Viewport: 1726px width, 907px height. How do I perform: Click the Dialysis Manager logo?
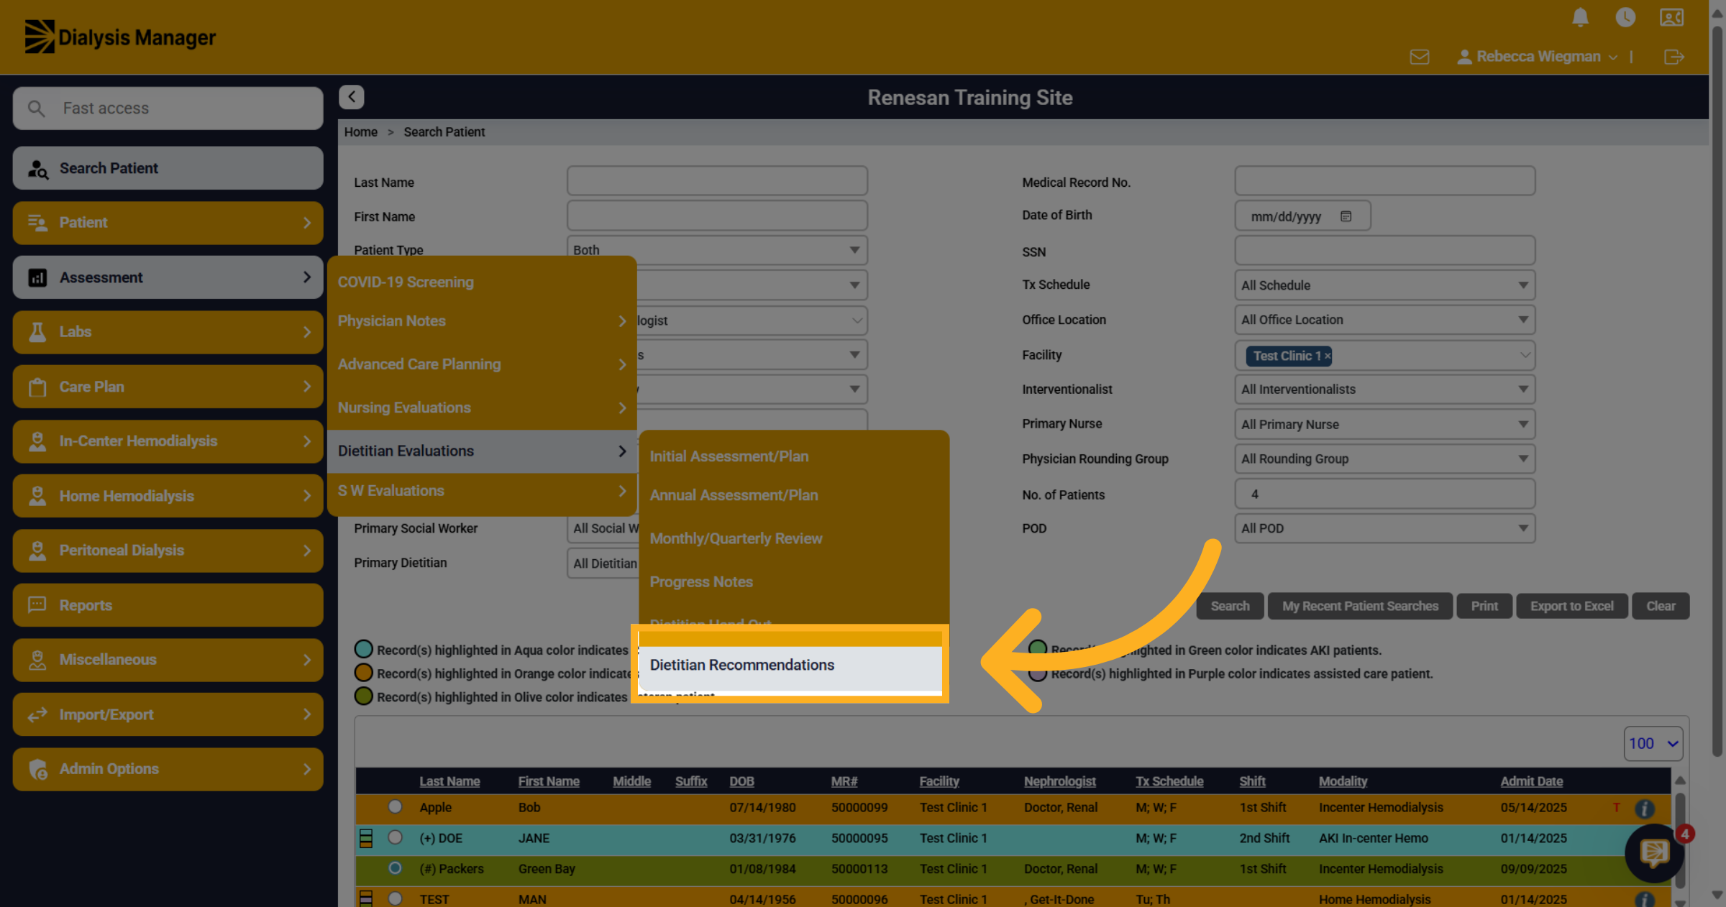click(120, 37)
